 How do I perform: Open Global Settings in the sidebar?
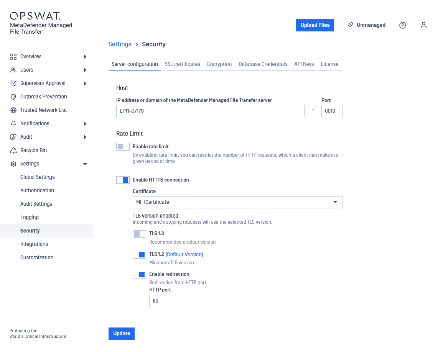coord(38,177)
